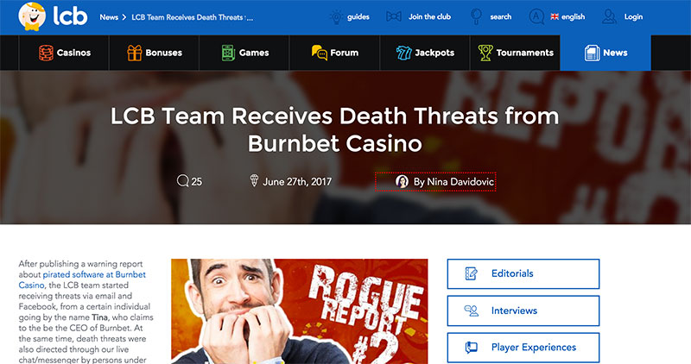Open the Login link

pos(633,16)
